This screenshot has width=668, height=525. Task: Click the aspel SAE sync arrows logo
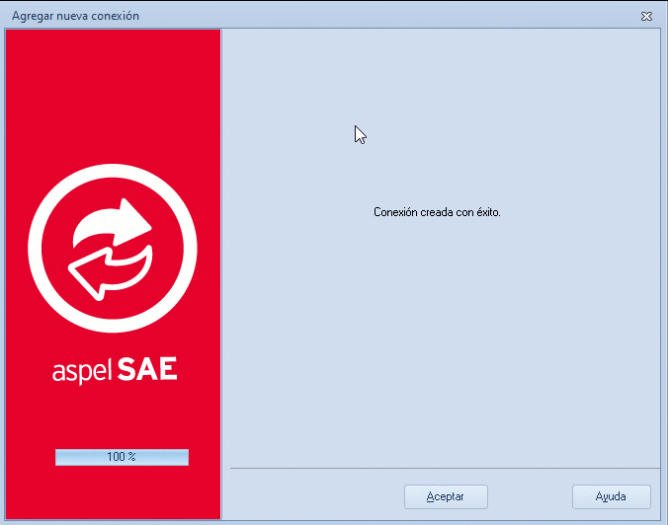pos(113,248)
